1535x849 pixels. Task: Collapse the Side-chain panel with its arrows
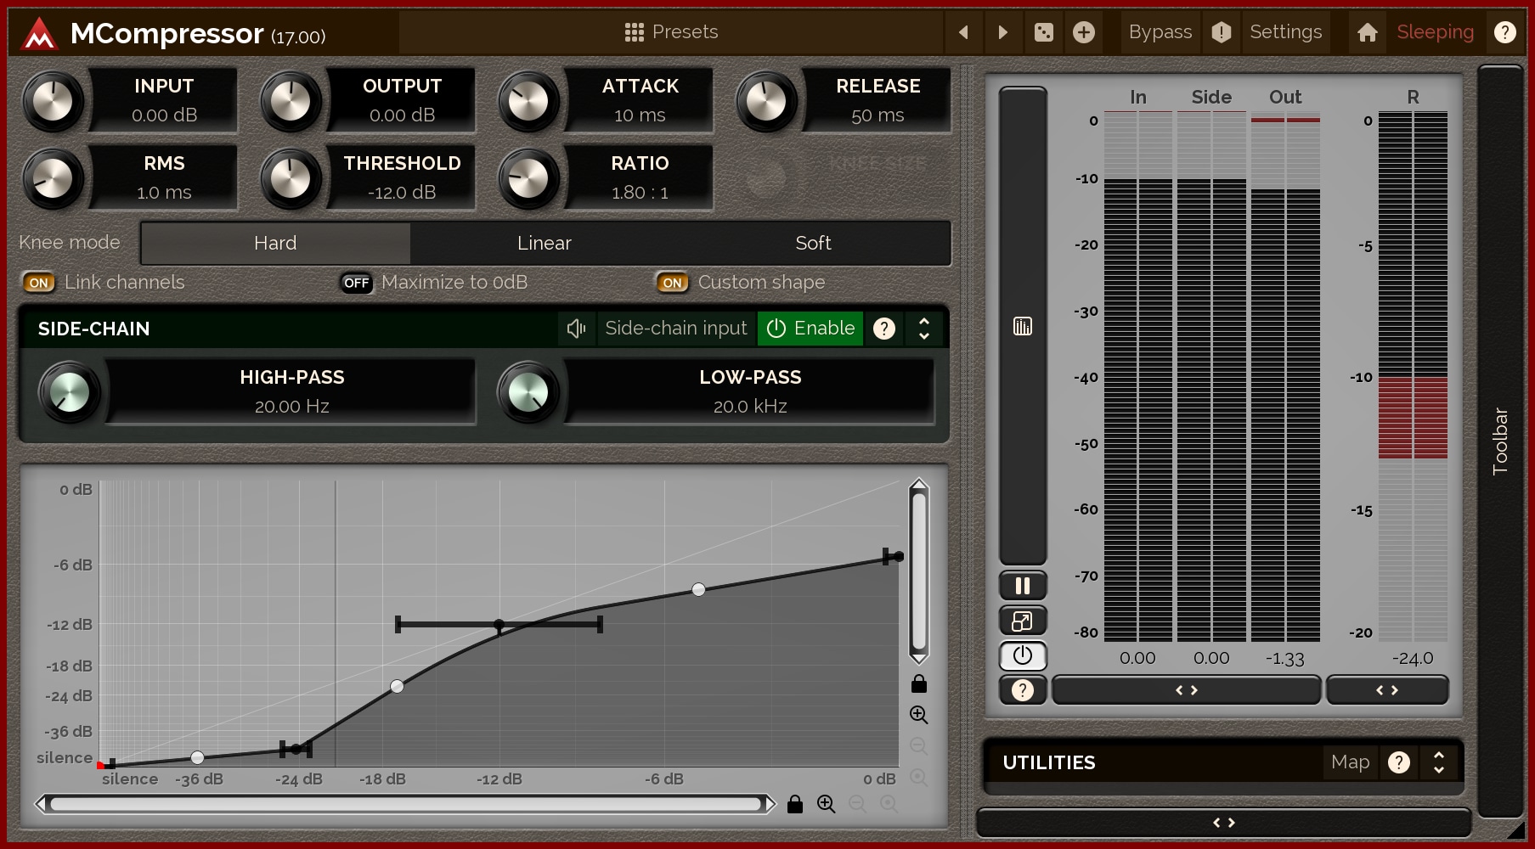(923, 329)
